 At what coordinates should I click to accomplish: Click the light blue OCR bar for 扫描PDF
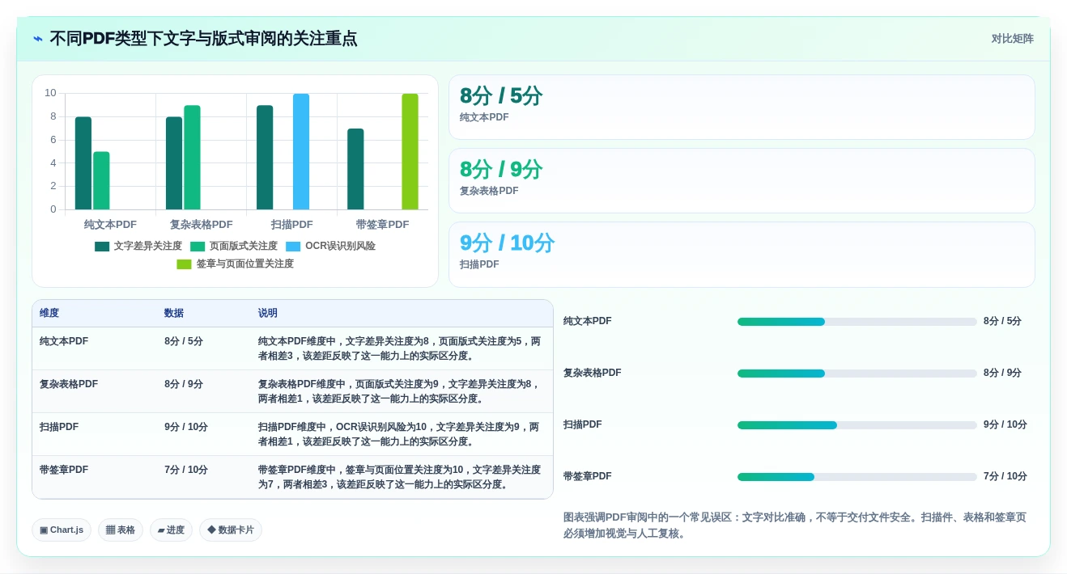click(301, 152)
